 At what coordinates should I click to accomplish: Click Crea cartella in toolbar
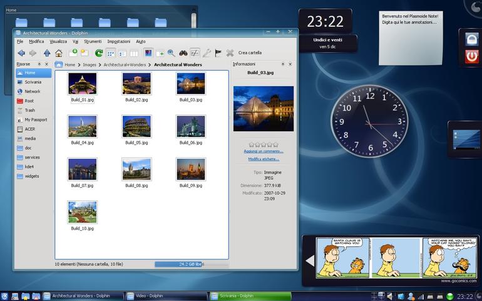coord(250,53)
